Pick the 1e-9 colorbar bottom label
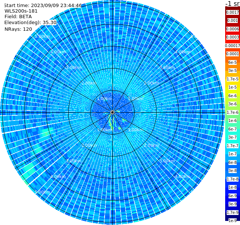The height and width of the screenshot is (225, 240). 233,221
